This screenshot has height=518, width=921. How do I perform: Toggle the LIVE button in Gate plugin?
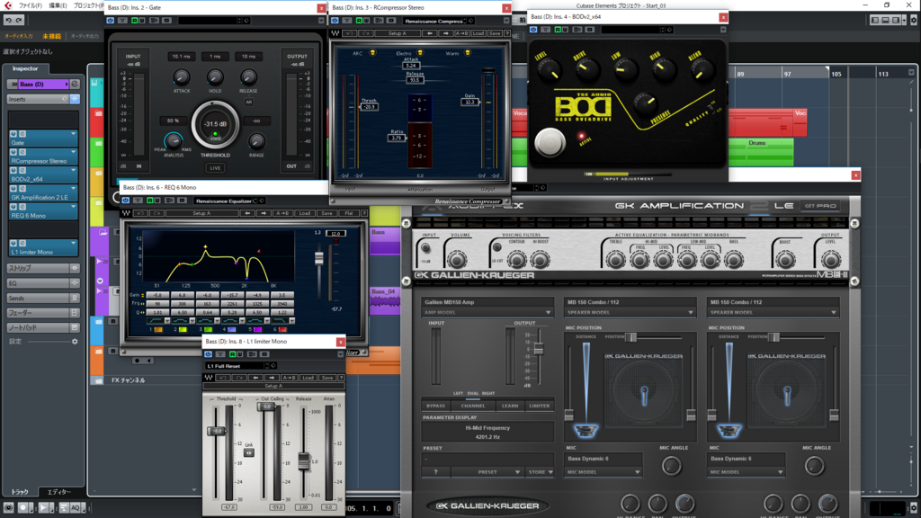point(215,168)
